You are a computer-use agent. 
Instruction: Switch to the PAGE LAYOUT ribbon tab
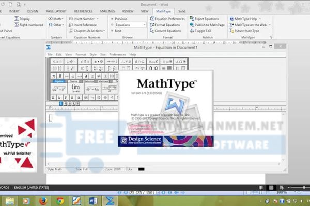click(56, 11)
